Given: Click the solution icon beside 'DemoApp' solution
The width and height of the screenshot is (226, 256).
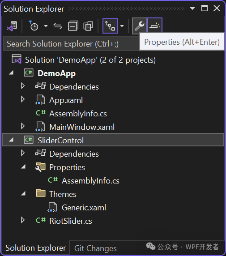Looking at the screenshot, I should coord(17,59).
